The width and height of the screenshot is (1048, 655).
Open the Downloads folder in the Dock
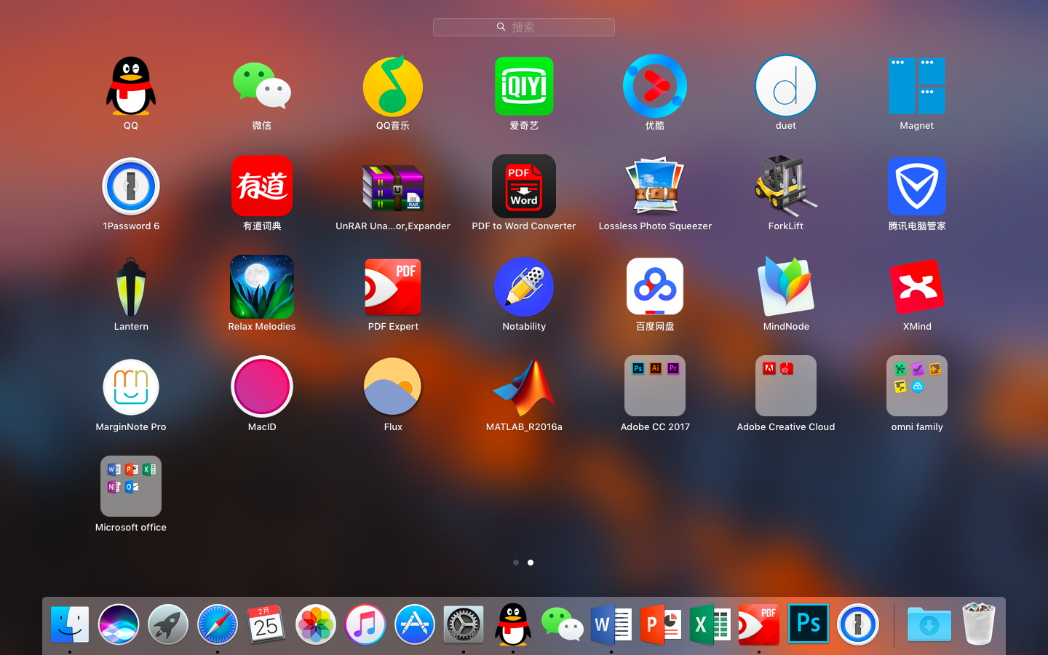[929, 624]
